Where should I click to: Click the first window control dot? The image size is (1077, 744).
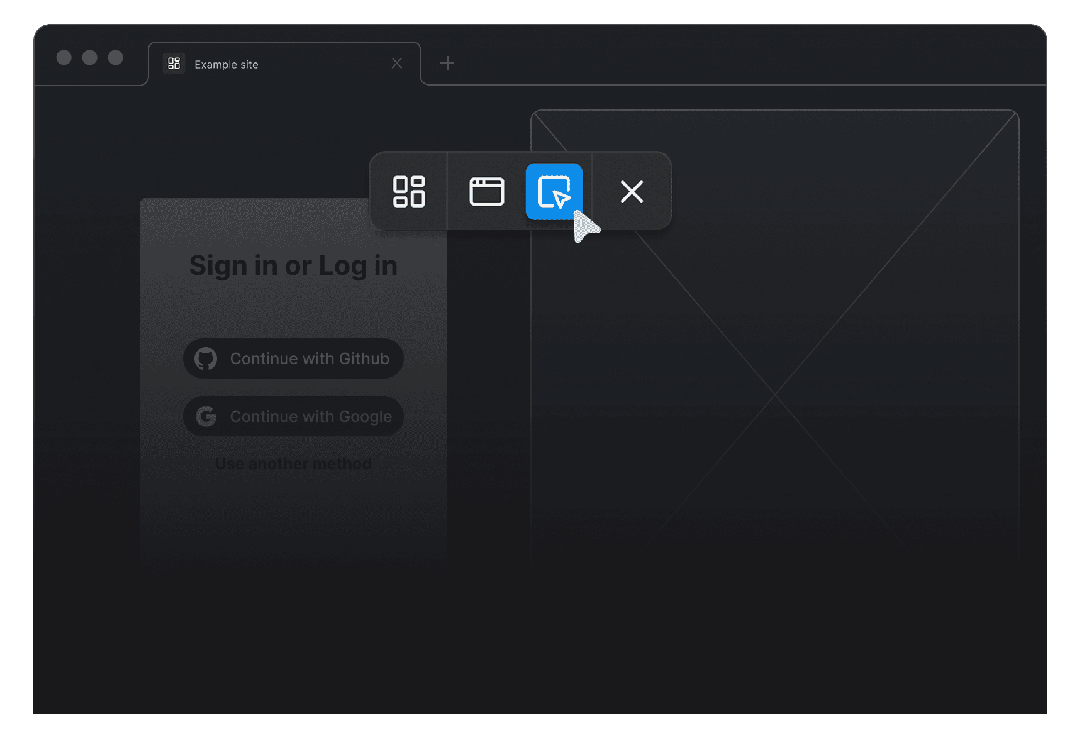point(64,57)
